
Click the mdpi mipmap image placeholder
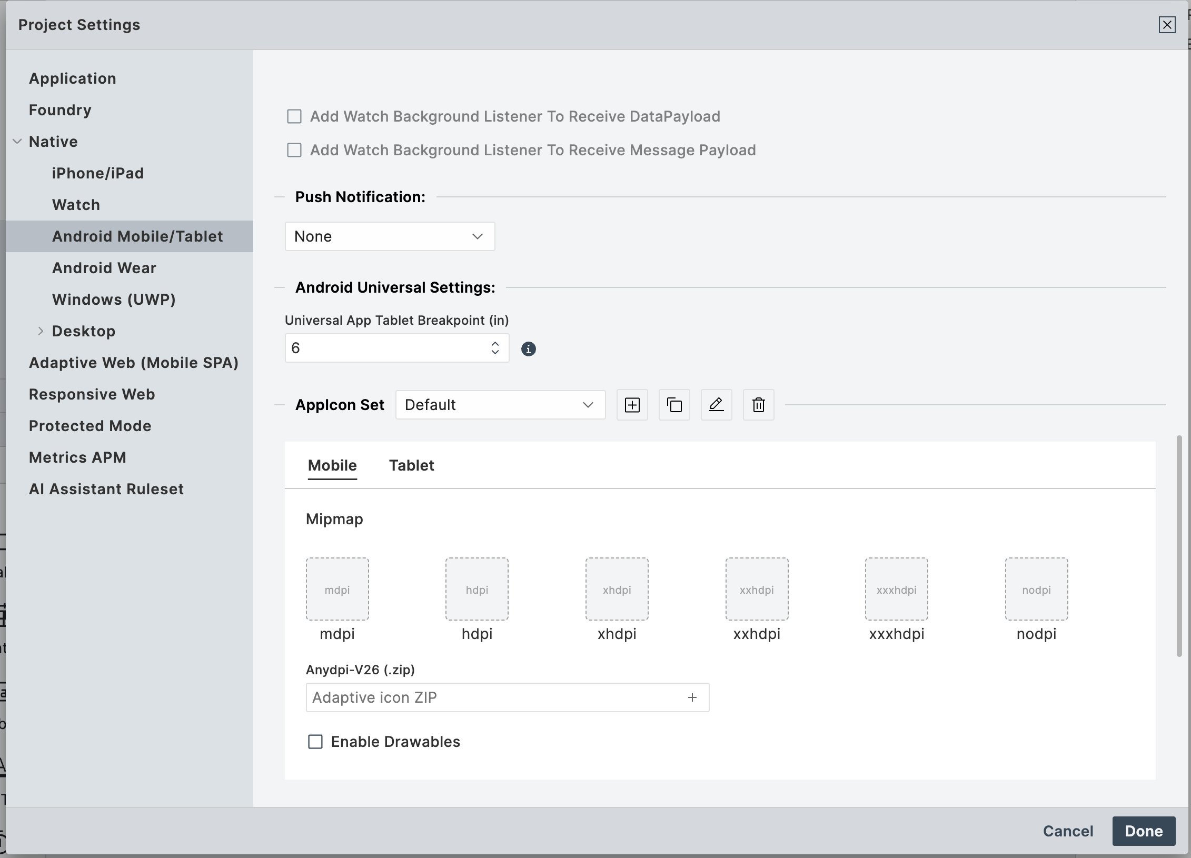tap(337, 589)
